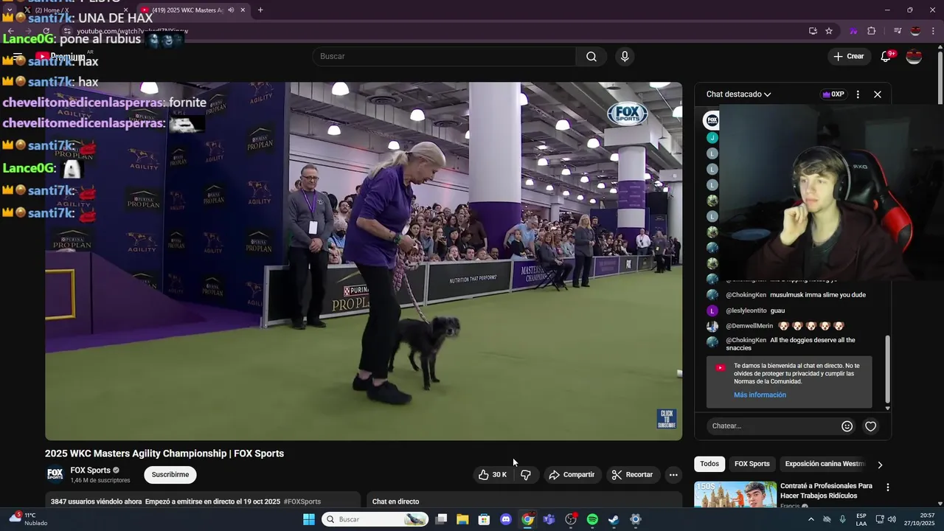Click the Crear button
Viewport: 944px width, 531px height.
(x=848, y=57)
